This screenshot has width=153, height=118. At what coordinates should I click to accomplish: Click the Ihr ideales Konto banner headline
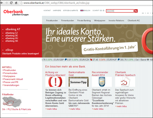[x=81, y=35]
